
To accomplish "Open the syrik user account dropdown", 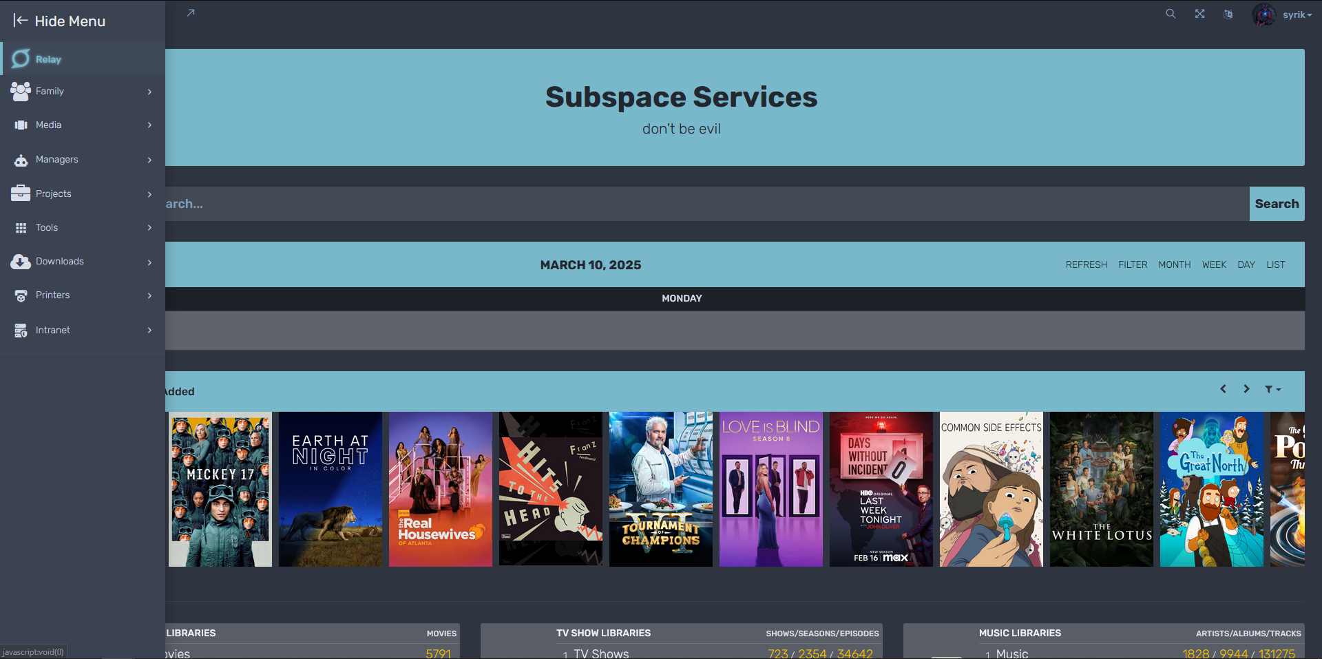I will tap(1283, 14).
